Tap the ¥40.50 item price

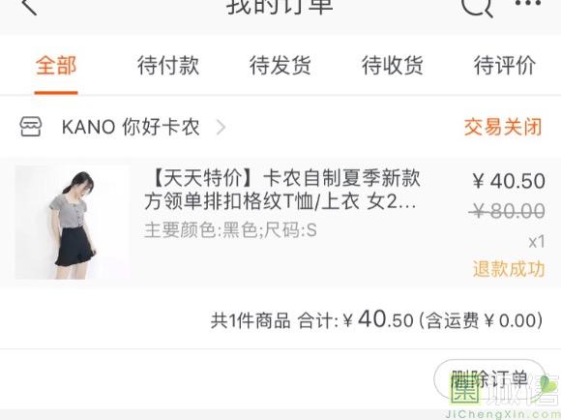coord(509,181)
